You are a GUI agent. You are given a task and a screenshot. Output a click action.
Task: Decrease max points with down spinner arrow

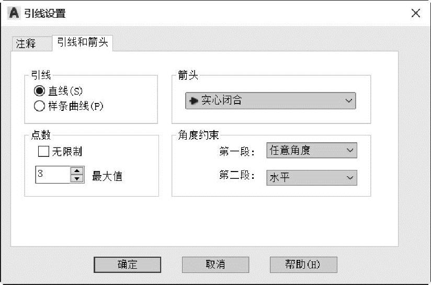[x=77, y=179]
